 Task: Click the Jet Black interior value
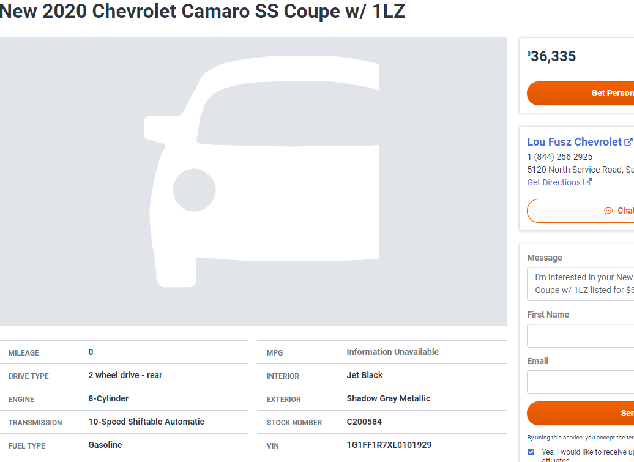coord(364,375)
